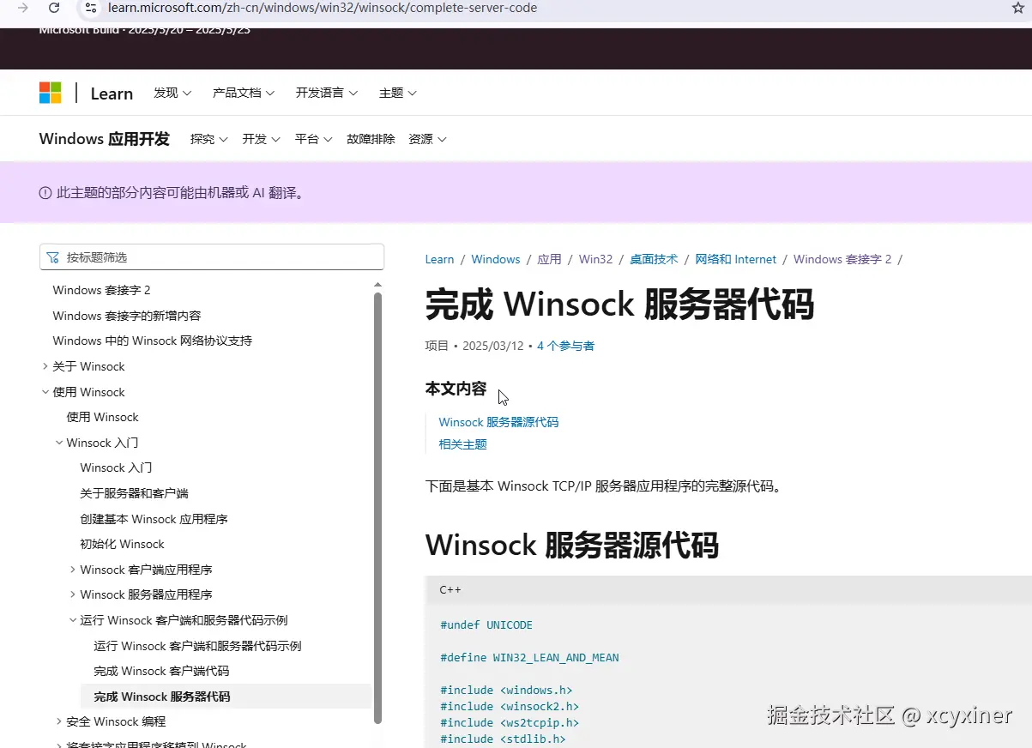Open the 4 个参与者 link
This screenshot has width=1032, height=748.
[565, 346]
